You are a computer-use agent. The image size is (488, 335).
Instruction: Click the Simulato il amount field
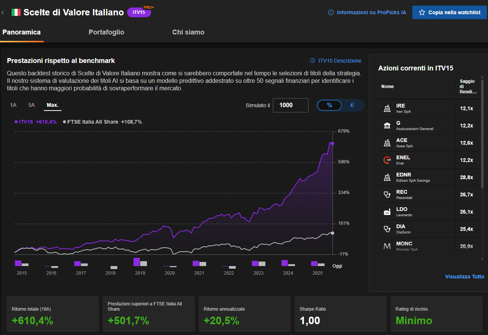[x=290, y=105]
